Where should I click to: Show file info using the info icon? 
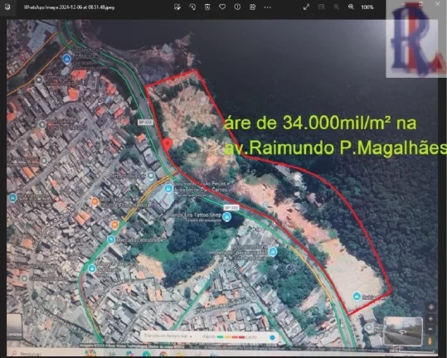pyautogui.click(x=237, y=7)
